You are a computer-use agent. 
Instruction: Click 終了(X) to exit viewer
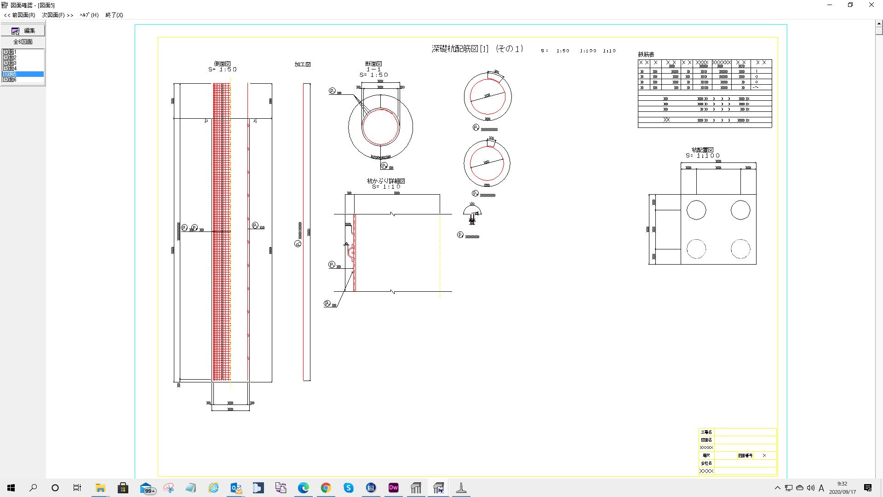(114, 15)
